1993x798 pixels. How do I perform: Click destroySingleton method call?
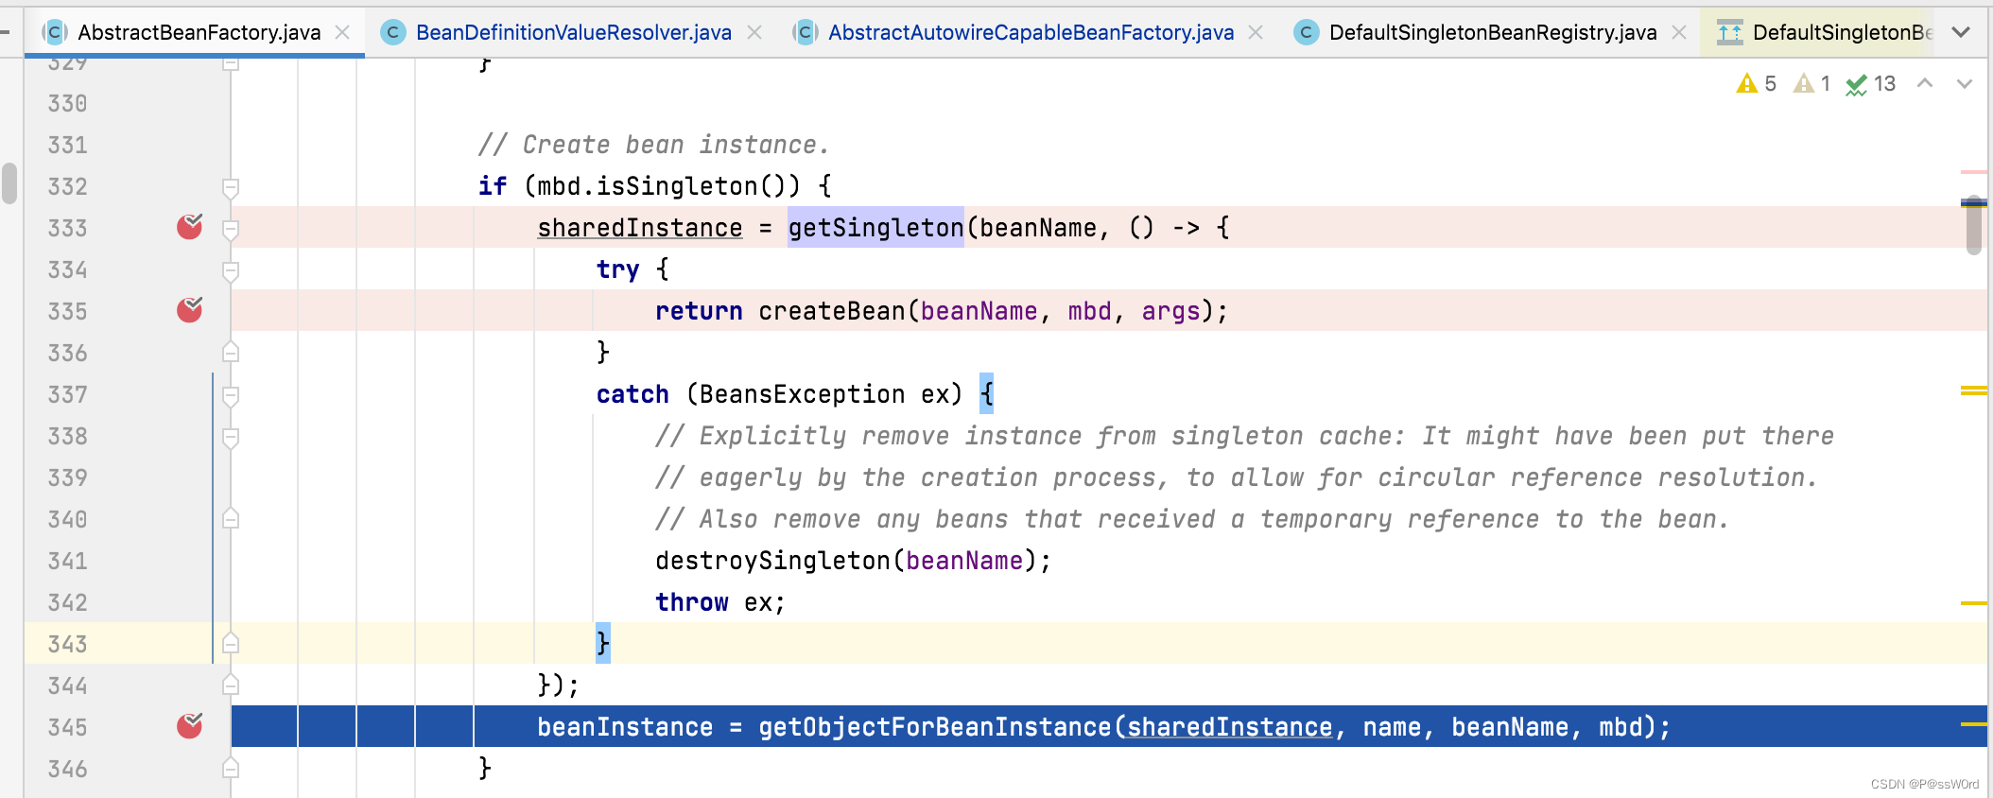click(772, 561)
